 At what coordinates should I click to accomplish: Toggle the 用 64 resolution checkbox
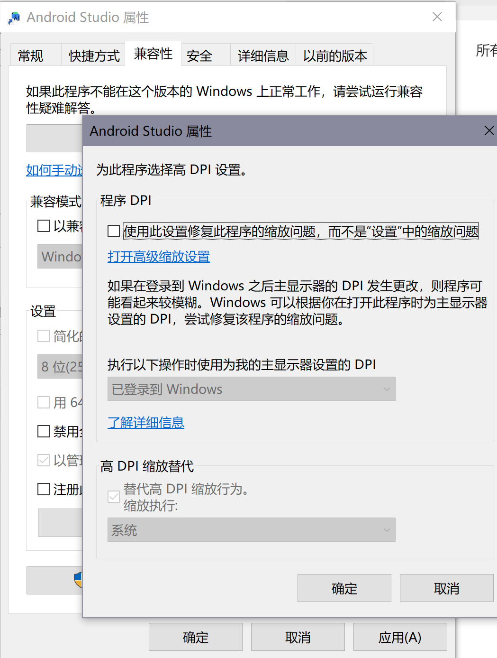(x=44, y=402)
